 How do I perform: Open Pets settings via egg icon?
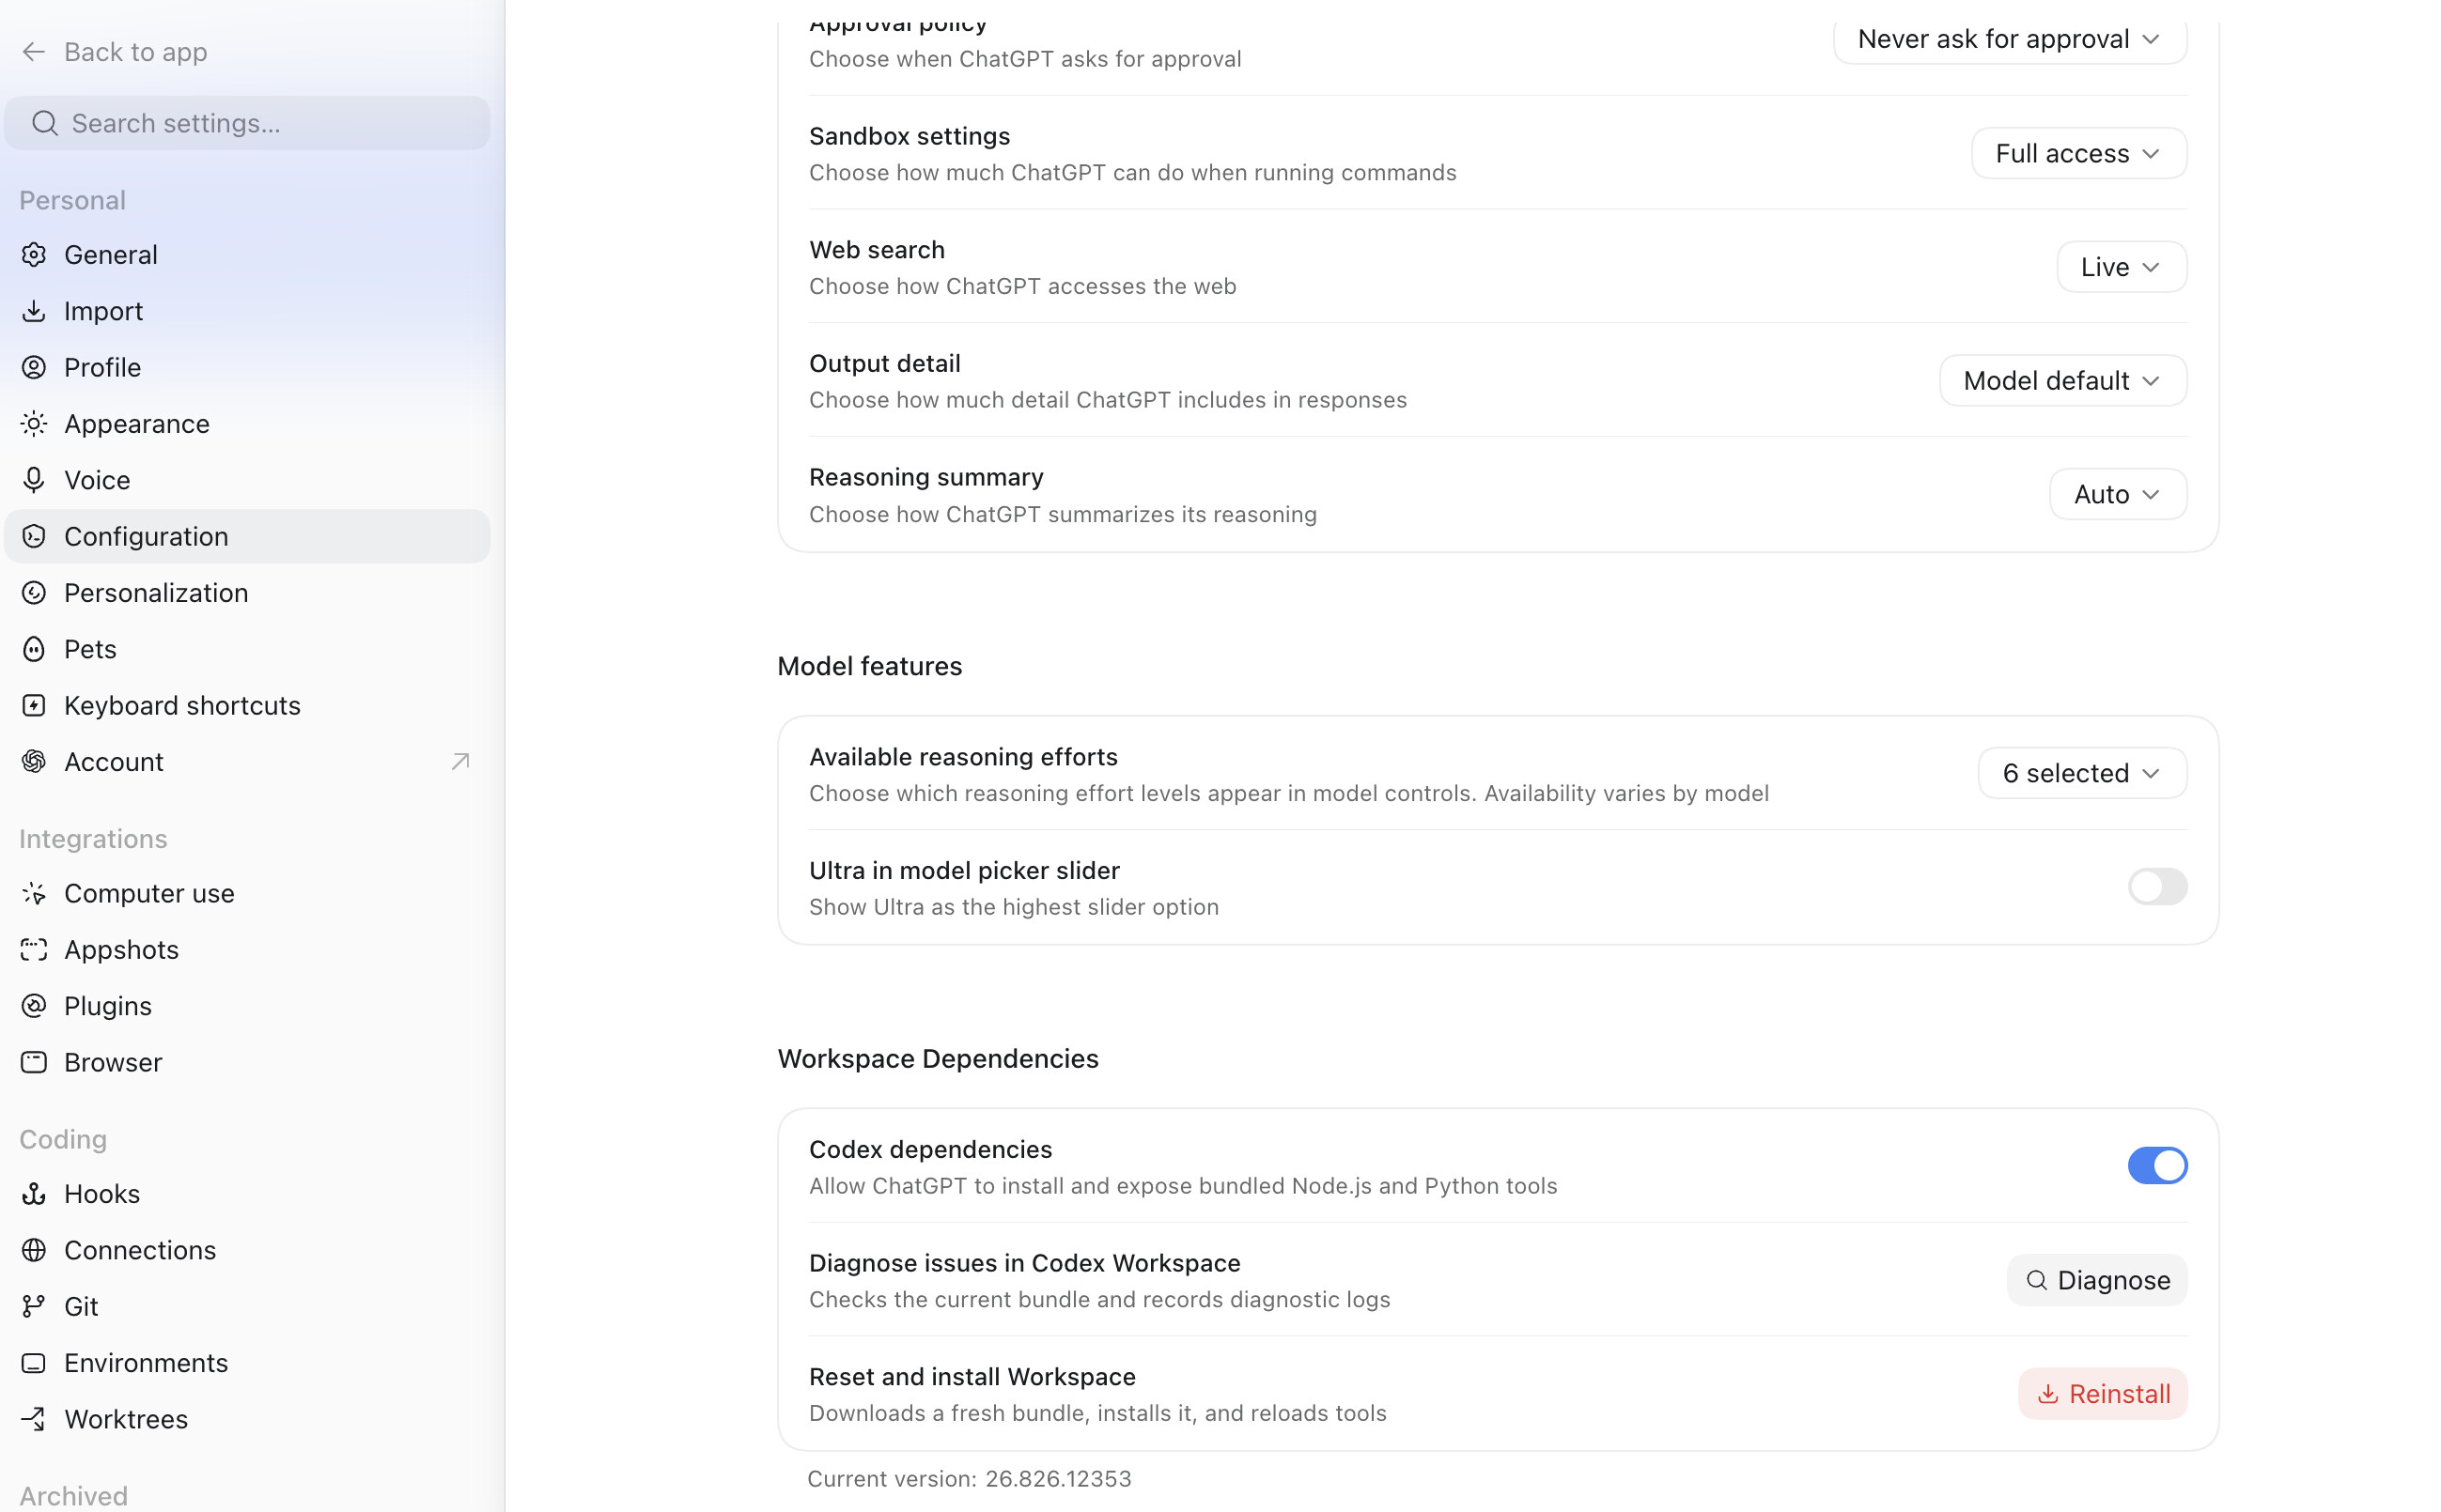[x=34, y=649]
